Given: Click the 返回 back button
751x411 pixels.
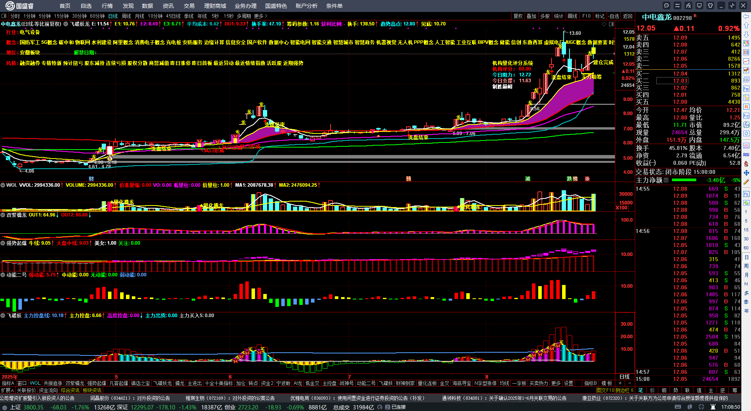Looking at the screenshot, I should click(628, 16).
